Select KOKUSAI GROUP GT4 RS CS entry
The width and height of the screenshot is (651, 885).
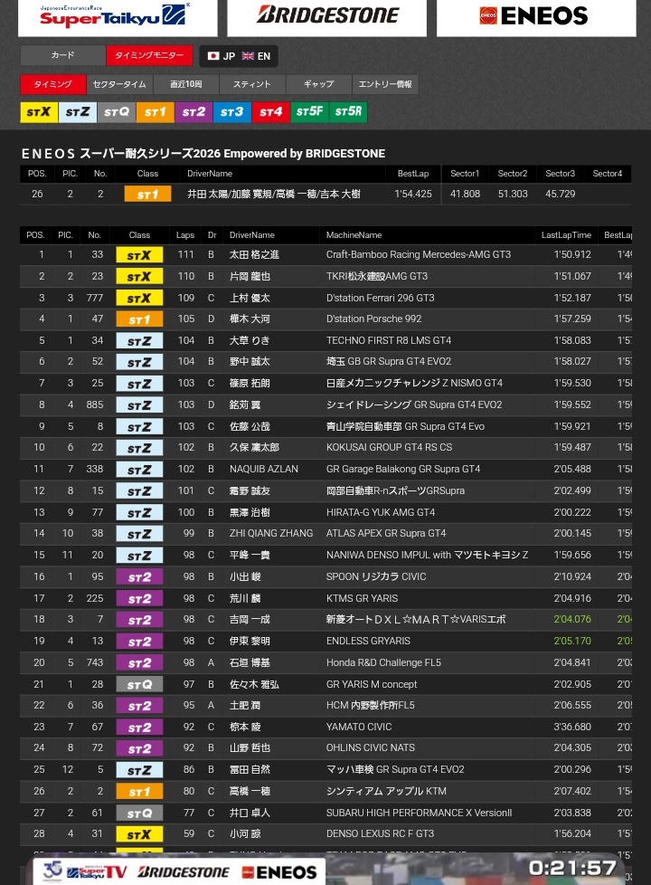[x=390, y=447]
